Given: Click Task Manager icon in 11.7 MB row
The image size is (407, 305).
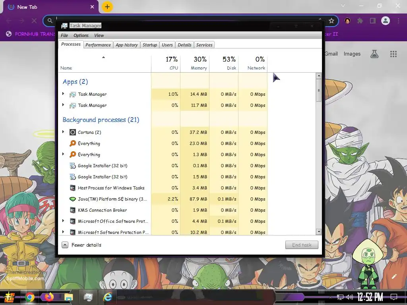Looking at the screenshot, I should tap(73, 106).
